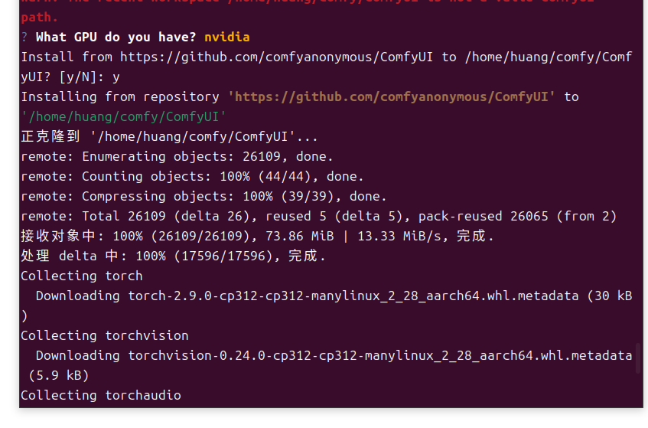Click the blue question mark prompt symbol
The width and height of the screenshot is (648, 428).
[x=24, y=38]
